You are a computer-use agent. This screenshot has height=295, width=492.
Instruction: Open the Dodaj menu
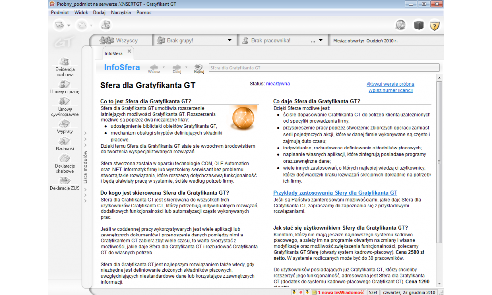99,13
